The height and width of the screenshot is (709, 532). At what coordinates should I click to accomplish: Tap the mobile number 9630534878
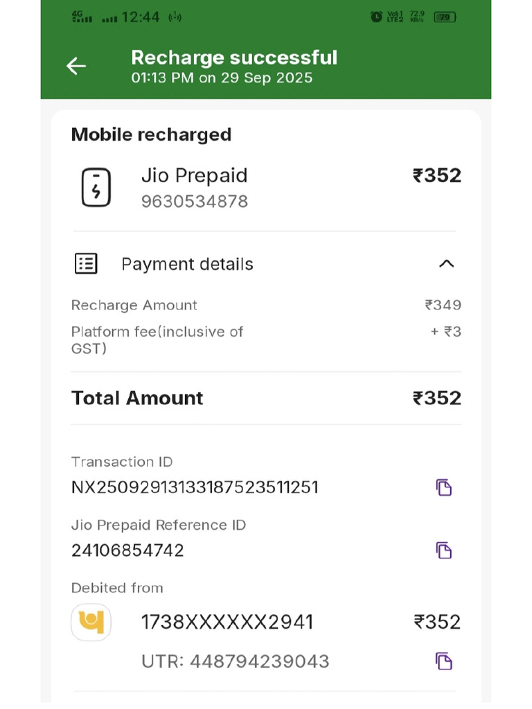tap(195, 201)
